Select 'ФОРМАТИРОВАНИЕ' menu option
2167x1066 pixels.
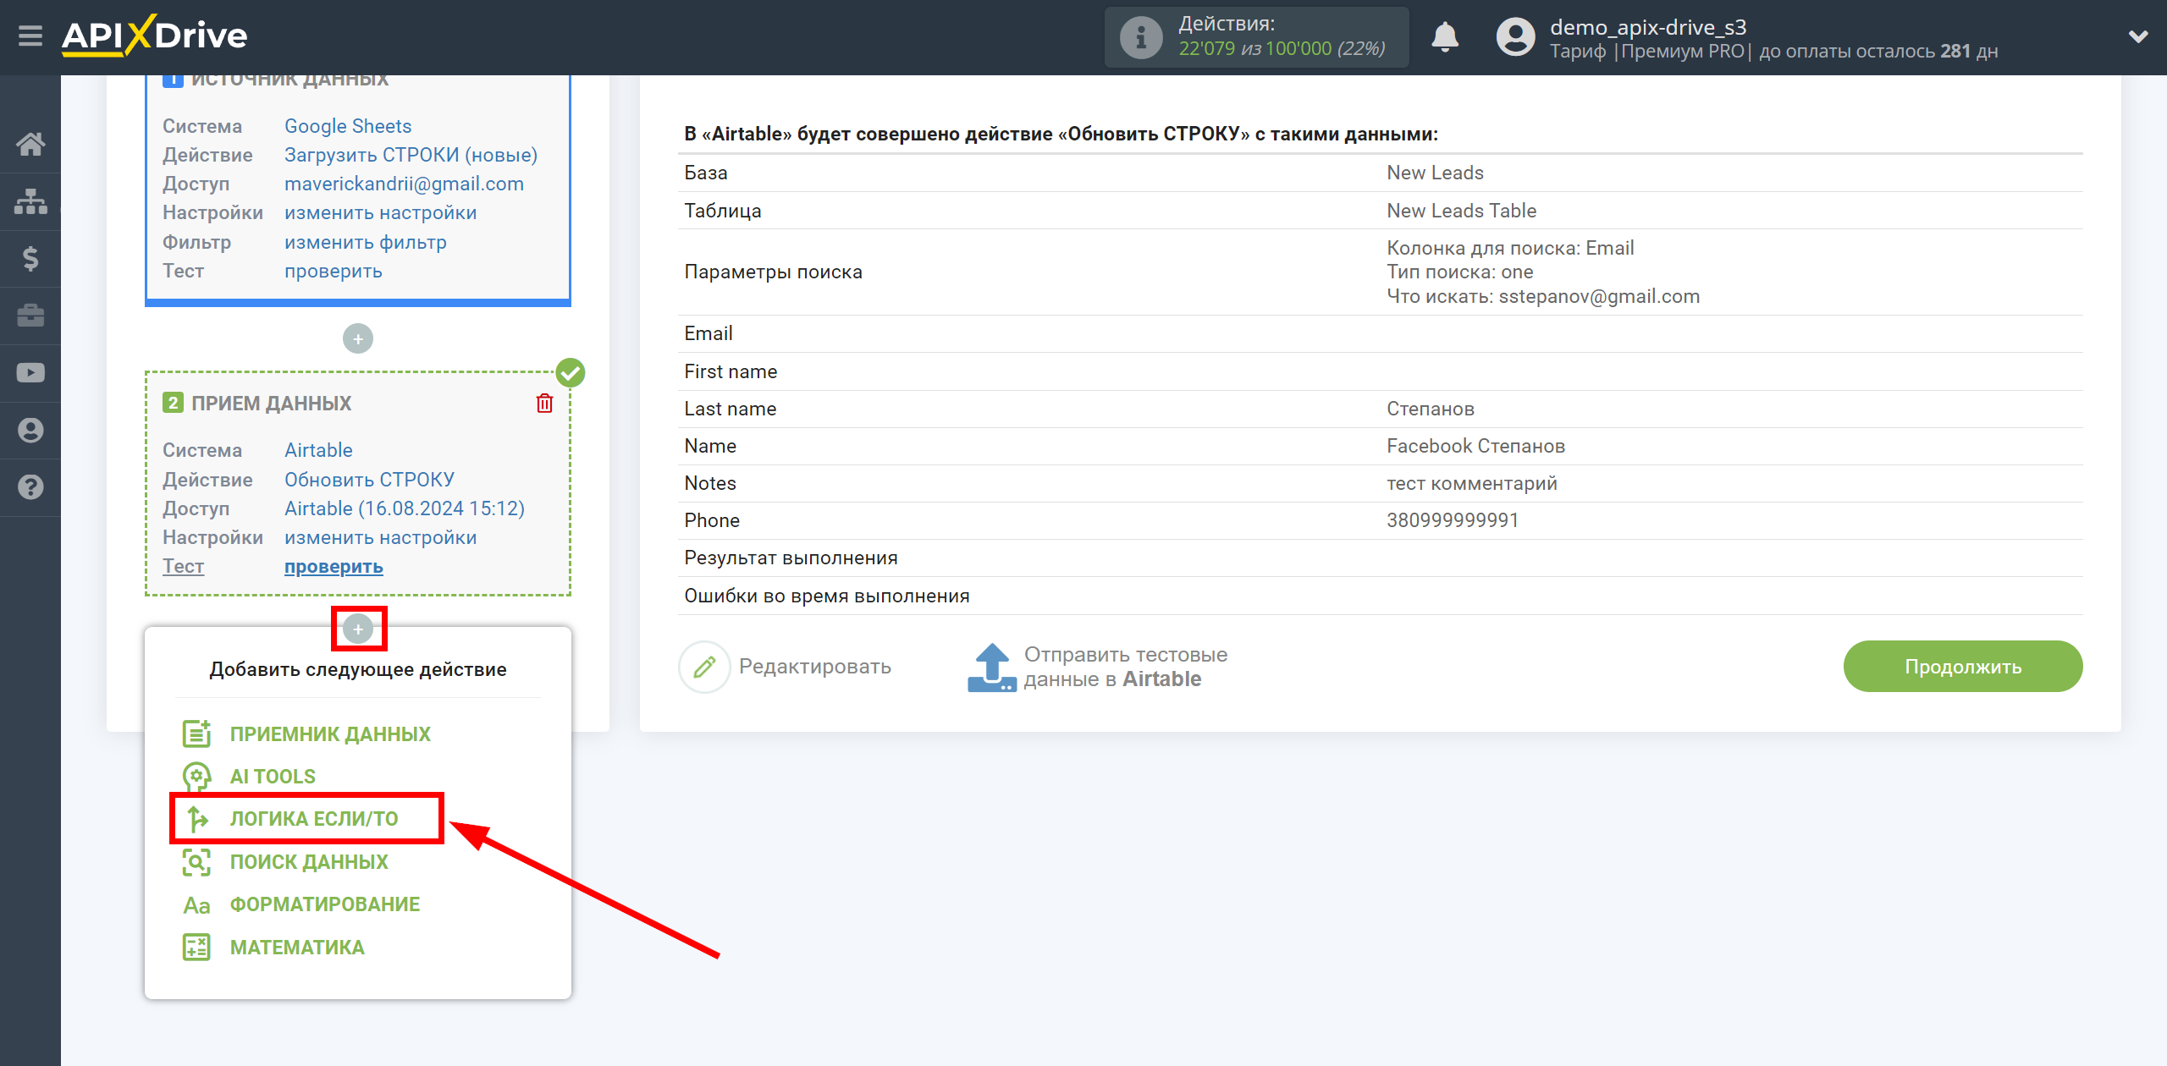click(x=325, y=904)
